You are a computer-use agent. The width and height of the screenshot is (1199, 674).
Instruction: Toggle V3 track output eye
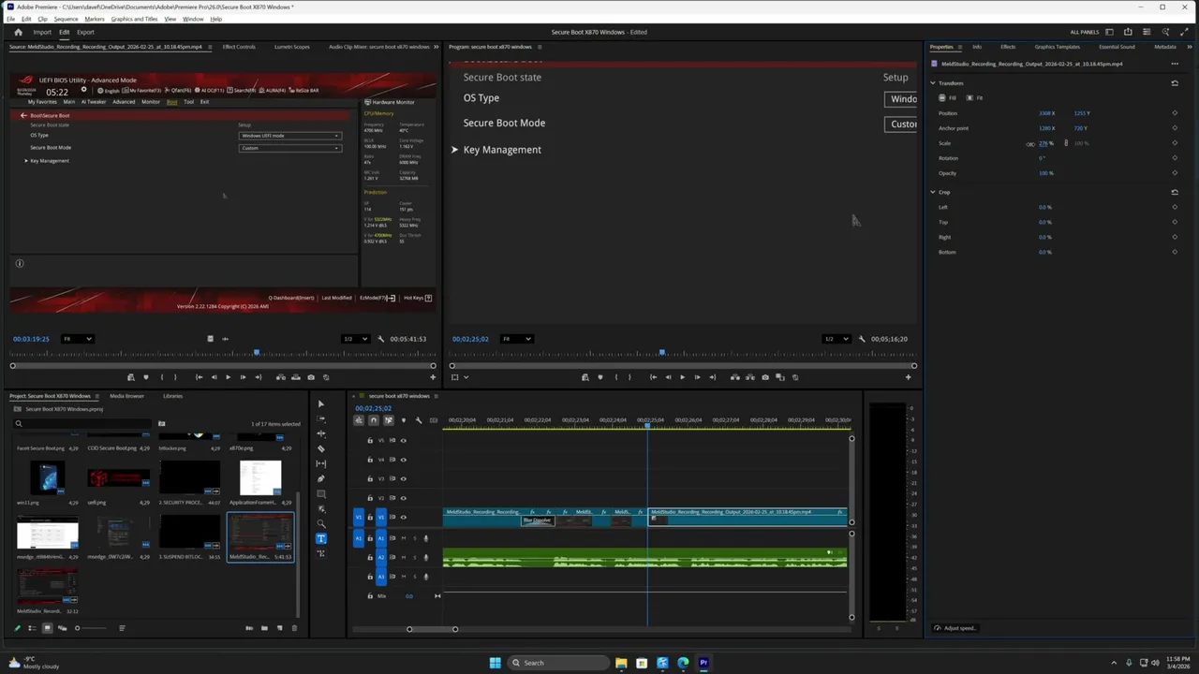tap(404, 478)
